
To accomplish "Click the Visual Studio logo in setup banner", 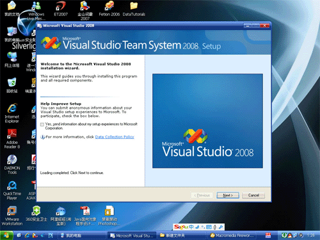I will [51, 43].
